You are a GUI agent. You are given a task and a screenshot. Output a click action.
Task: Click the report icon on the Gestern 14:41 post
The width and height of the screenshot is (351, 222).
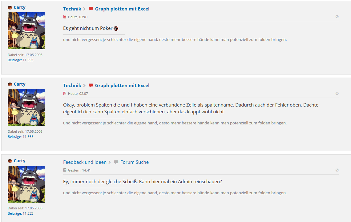click(x=337, y=170)
